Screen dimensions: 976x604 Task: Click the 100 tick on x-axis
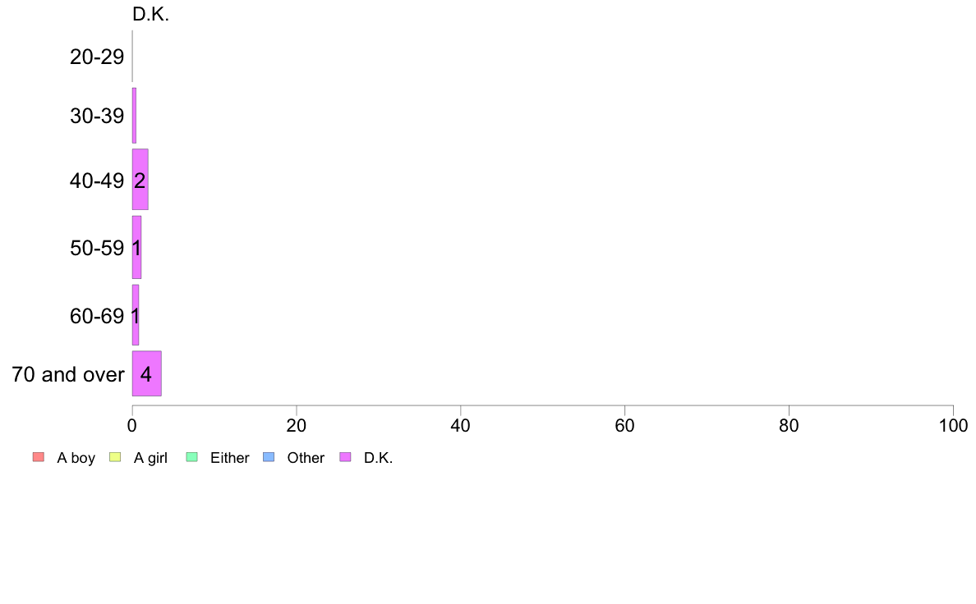(x=953, y=425)
